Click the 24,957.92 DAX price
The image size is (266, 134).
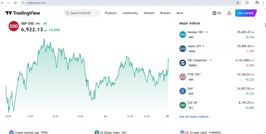point(244,89)
